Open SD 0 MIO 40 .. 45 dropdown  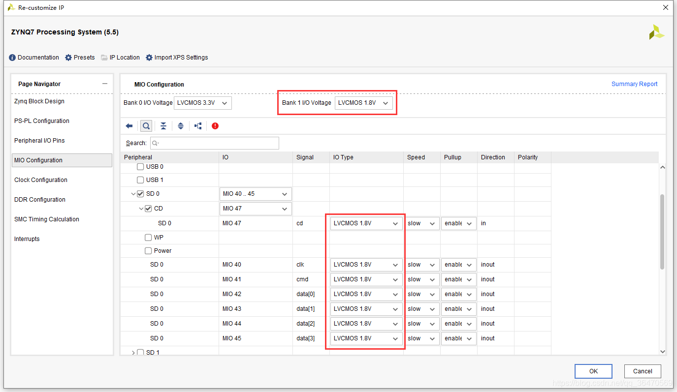(x=256, y=194)
